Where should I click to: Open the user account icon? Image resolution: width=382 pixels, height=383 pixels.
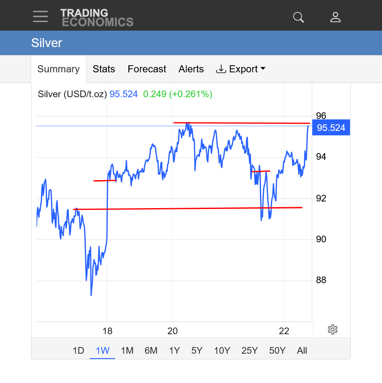[335, 17]
